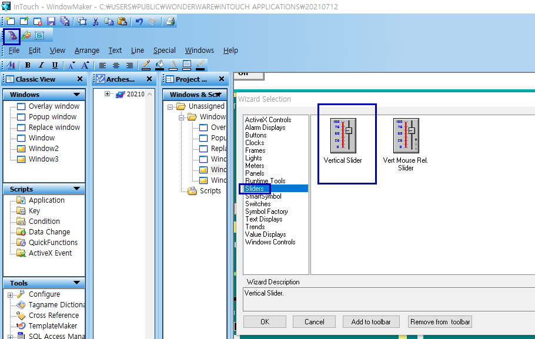This screenshot has width=535, height=339.
Task: Open the fill color bucket swatch
Action: click(x=160, y=65)
